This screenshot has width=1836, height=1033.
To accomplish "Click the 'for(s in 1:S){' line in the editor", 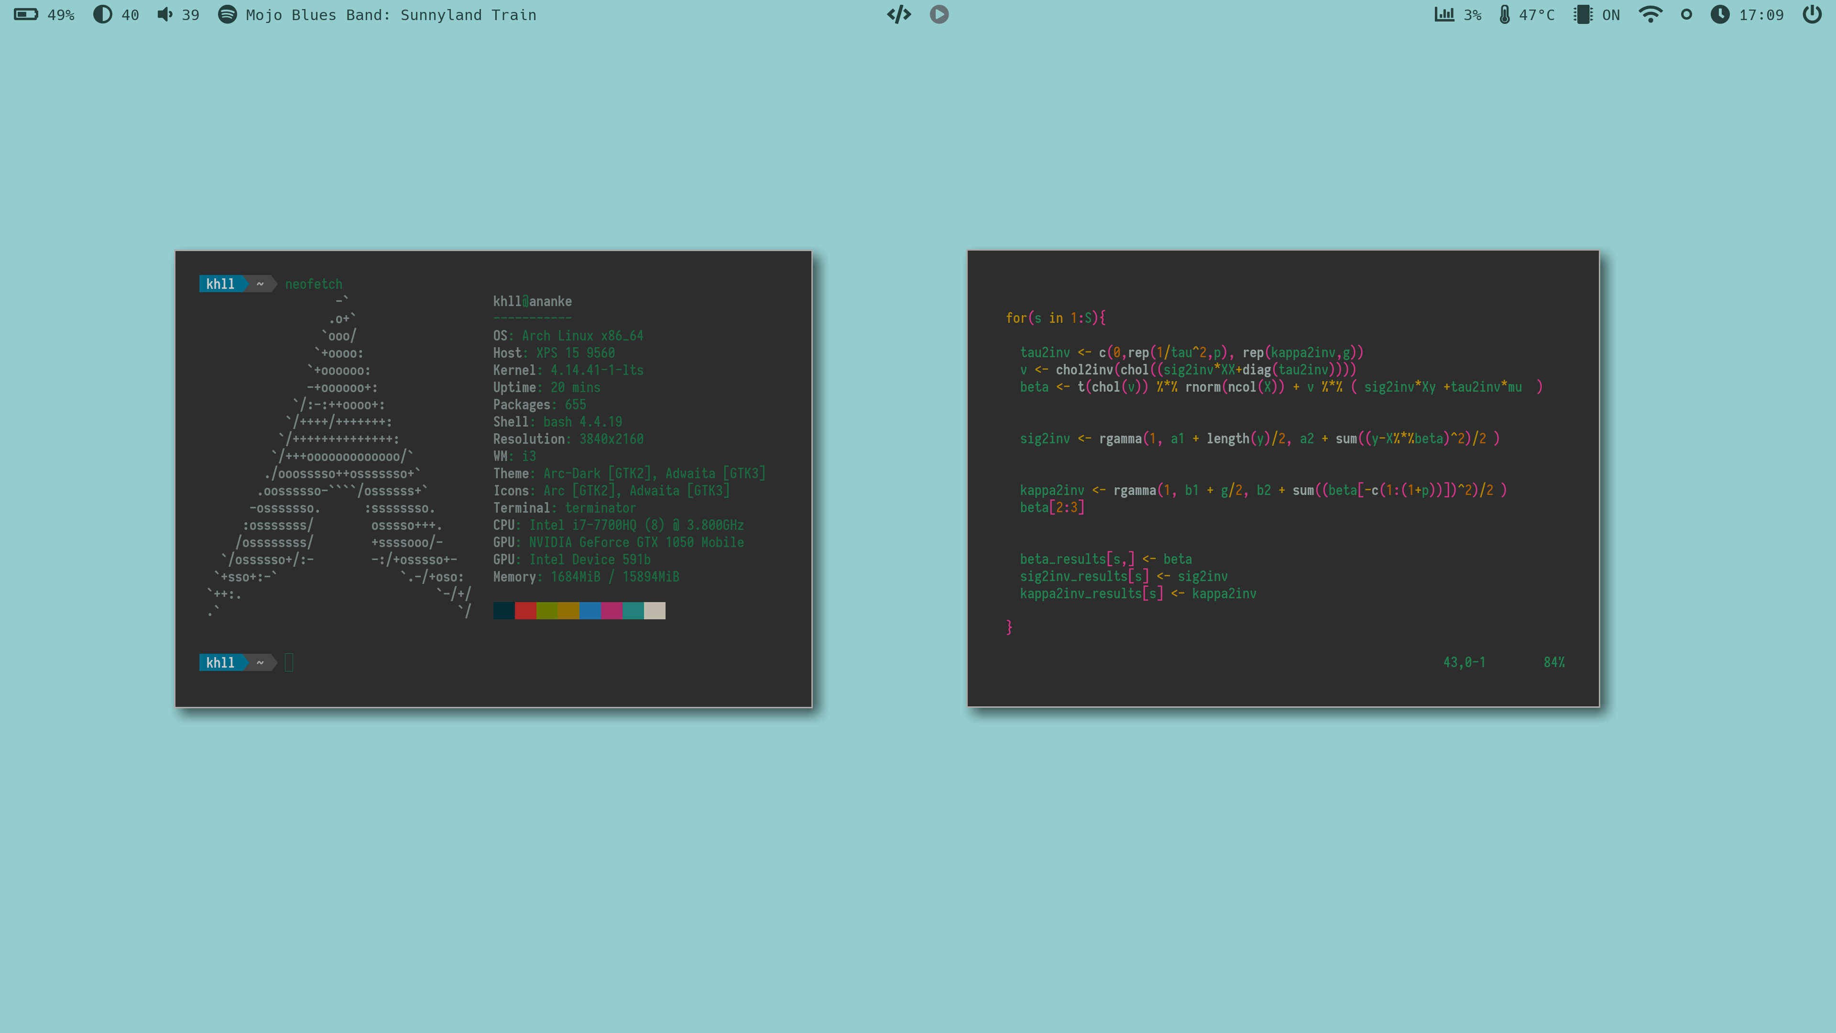I will tap(1056, 318).
